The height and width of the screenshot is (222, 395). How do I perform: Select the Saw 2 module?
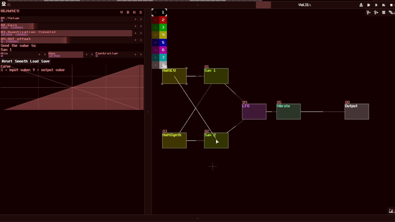(x=216, y=141)
